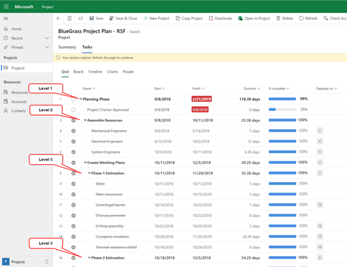Toggle completion for Electrical Engineers

(73, 142)
